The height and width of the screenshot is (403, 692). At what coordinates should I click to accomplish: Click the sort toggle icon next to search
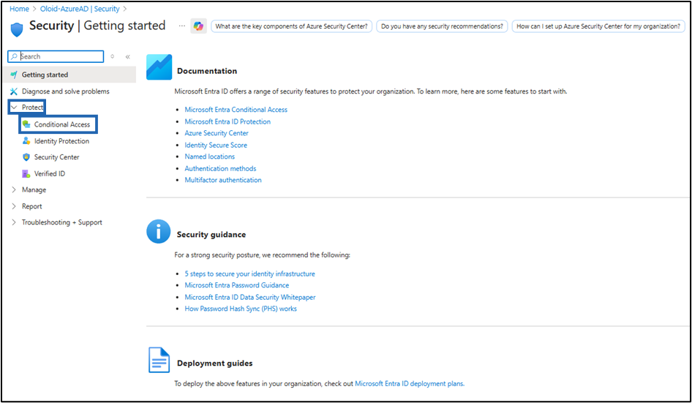[x=113, y=56]
